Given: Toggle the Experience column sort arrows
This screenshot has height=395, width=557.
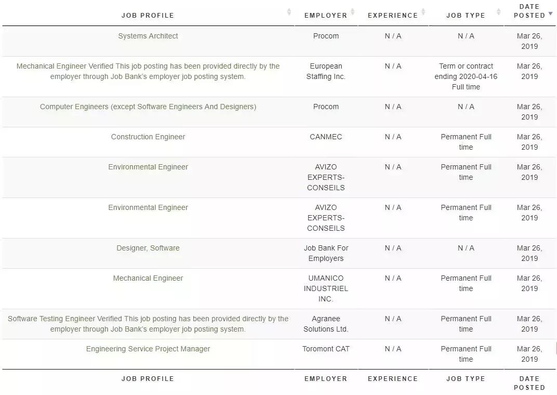Looking at the screenshot, I should point(423,12).
